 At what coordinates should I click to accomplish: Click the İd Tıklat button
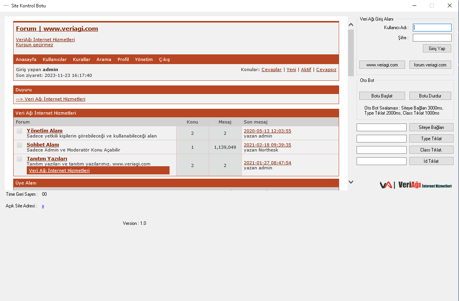[431, 161]
